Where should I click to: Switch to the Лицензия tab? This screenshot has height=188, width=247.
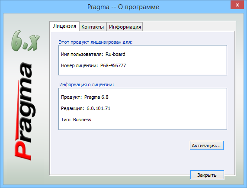coord(64,26)
